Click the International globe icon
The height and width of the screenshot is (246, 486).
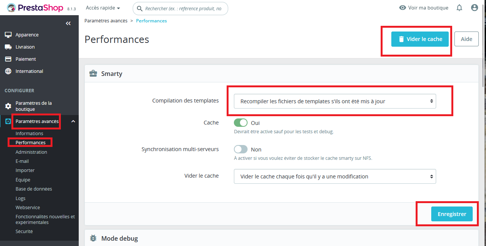(8, 71)
